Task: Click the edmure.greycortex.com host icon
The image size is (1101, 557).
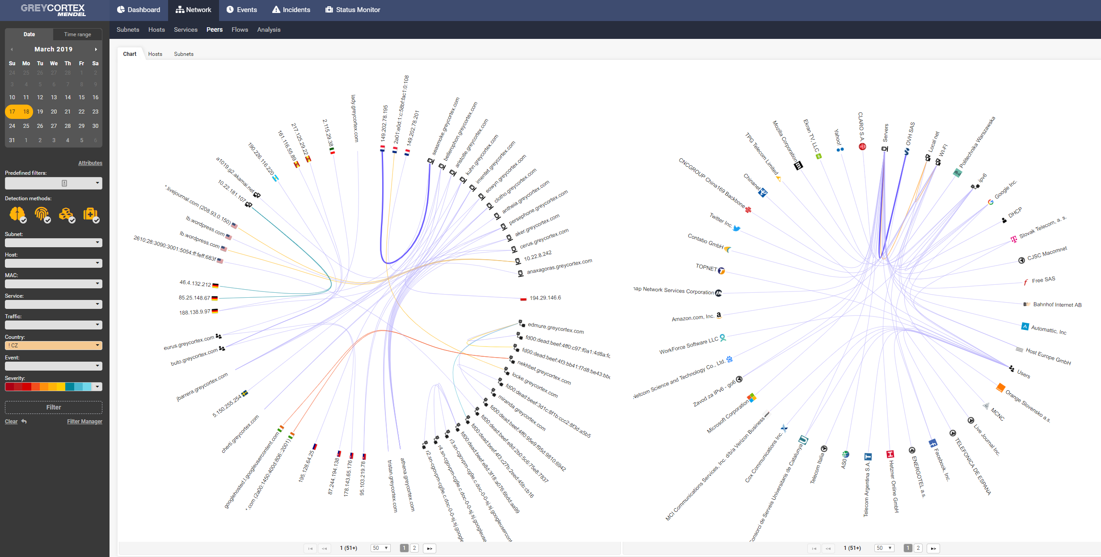Action: [x=521, y=323]
